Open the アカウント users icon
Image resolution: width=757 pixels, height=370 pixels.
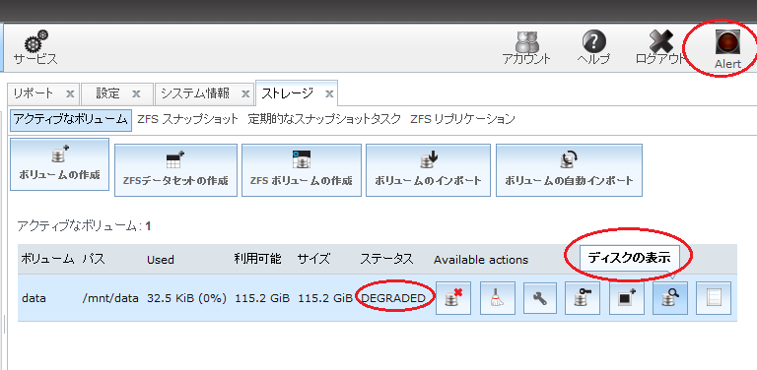(x=526, y=42)
